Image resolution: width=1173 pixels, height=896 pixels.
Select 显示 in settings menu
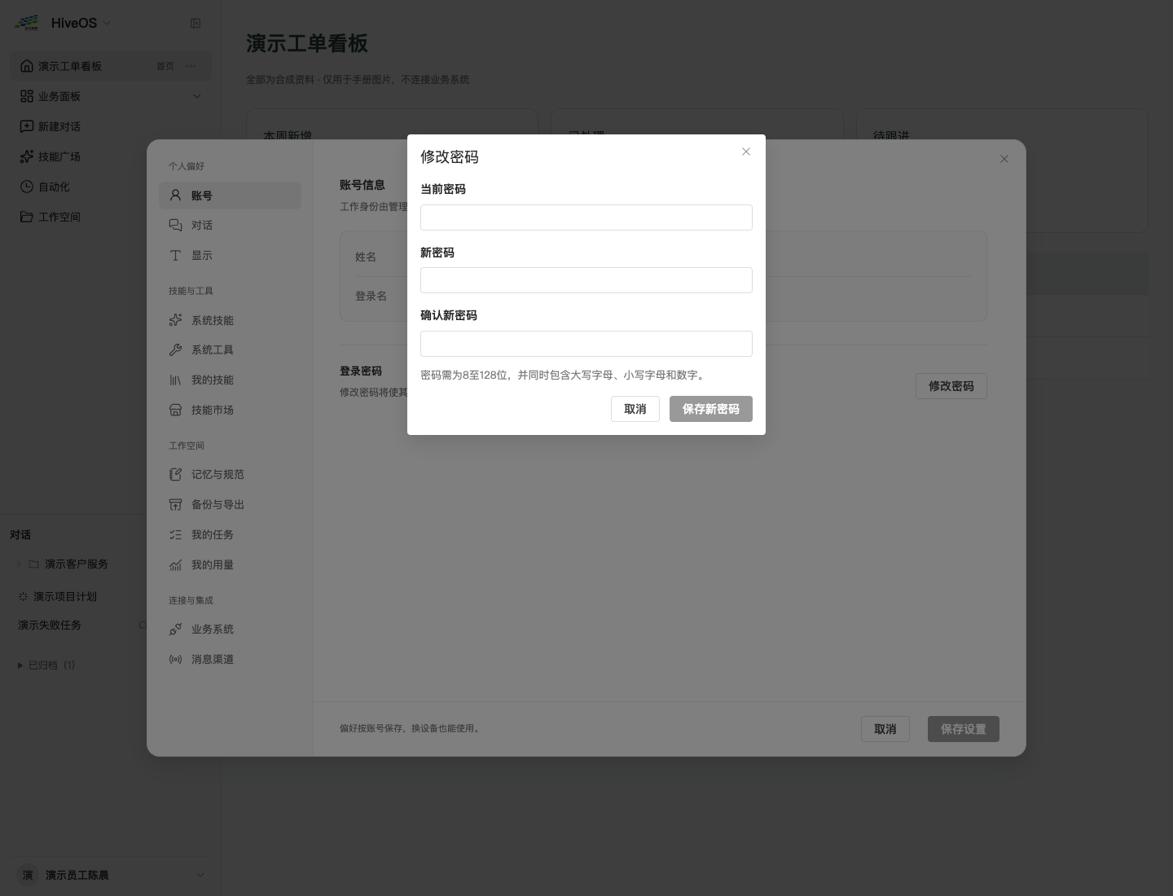(x=230, y=255)
